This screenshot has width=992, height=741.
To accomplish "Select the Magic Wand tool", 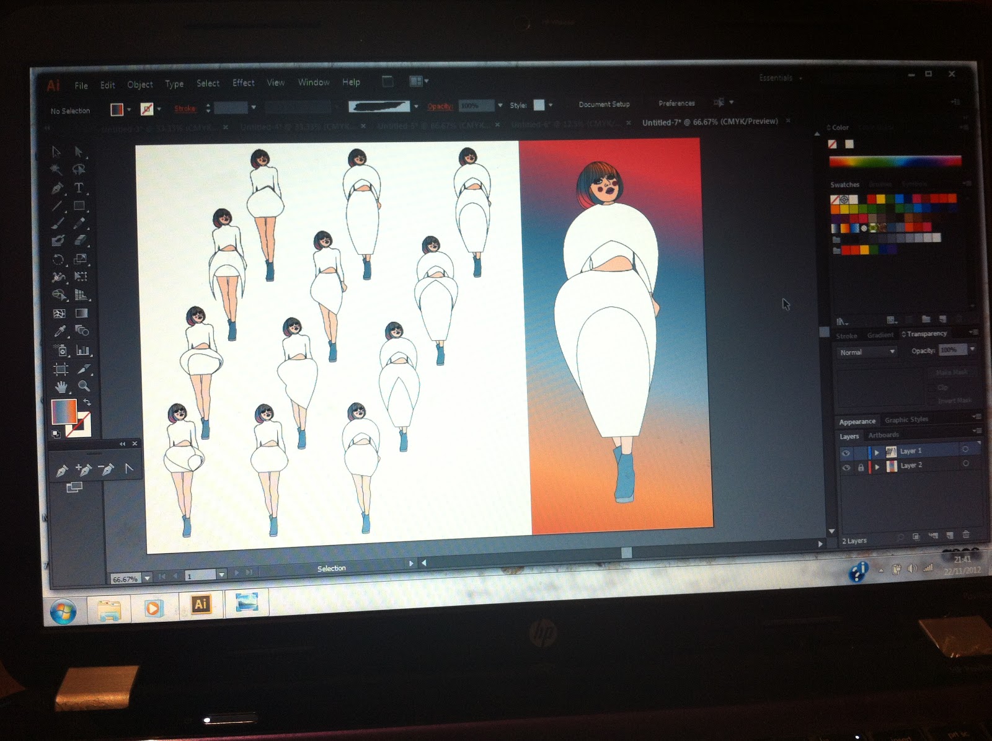I will (56, 169).
